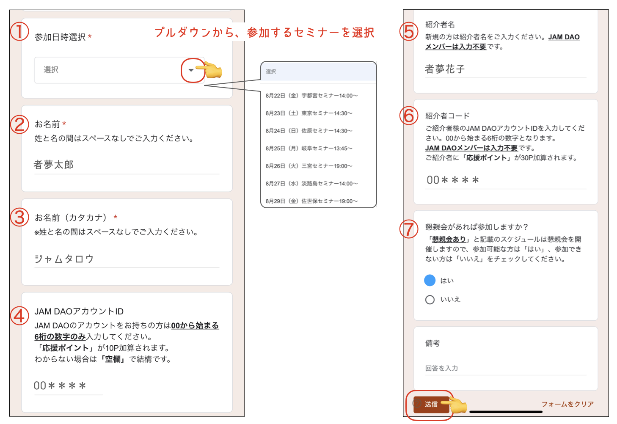This screenshot has height=424, width=617.
Task: Select the いいえ radio button
Action: coord(430,300)
